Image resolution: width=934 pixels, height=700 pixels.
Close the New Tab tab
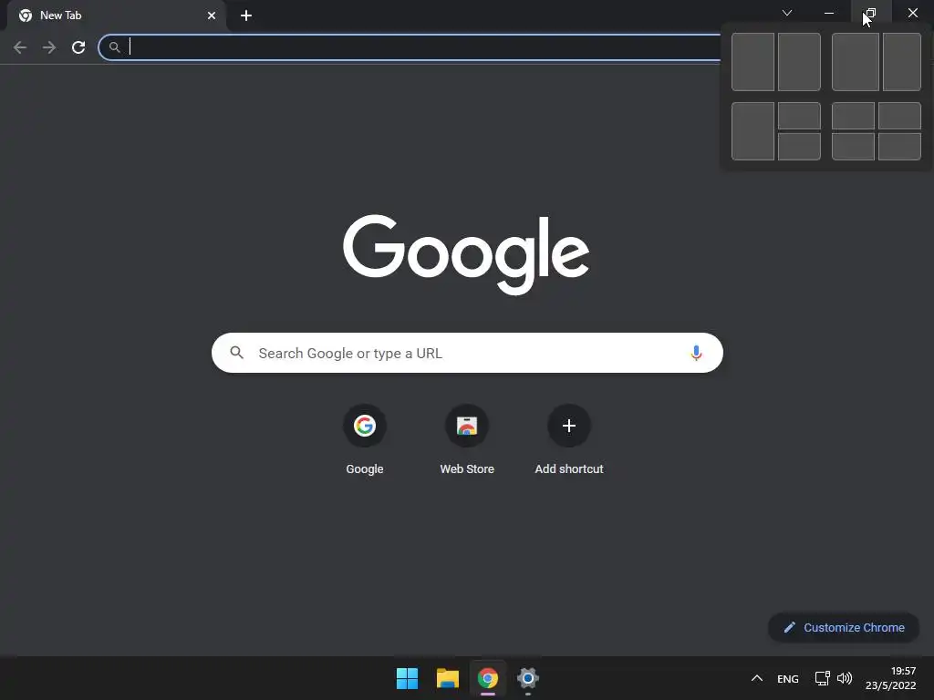212,15
